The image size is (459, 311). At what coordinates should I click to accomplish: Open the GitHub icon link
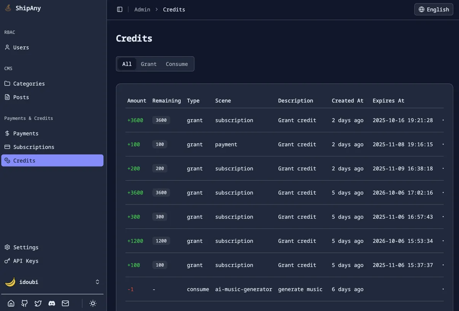(x=24, y=303)
